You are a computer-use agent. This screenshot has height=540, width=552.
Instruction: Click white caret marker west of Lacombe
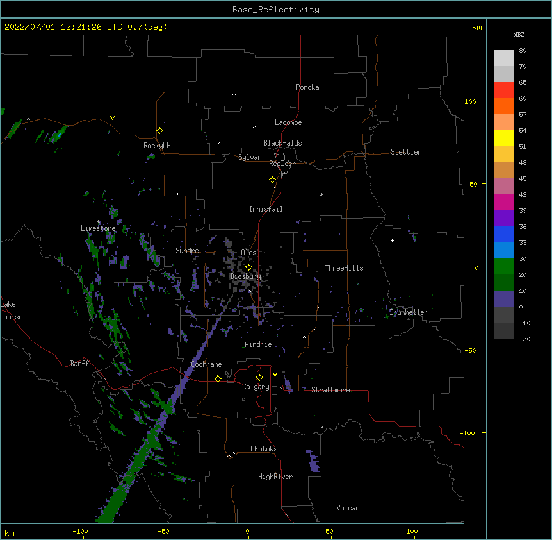point(254,126)
